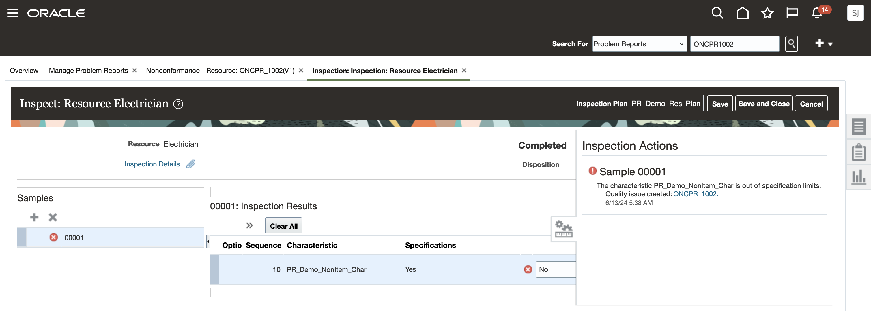Expand the double-chevron toolbar overflow

pyautogui.click(x=250, y=226)
